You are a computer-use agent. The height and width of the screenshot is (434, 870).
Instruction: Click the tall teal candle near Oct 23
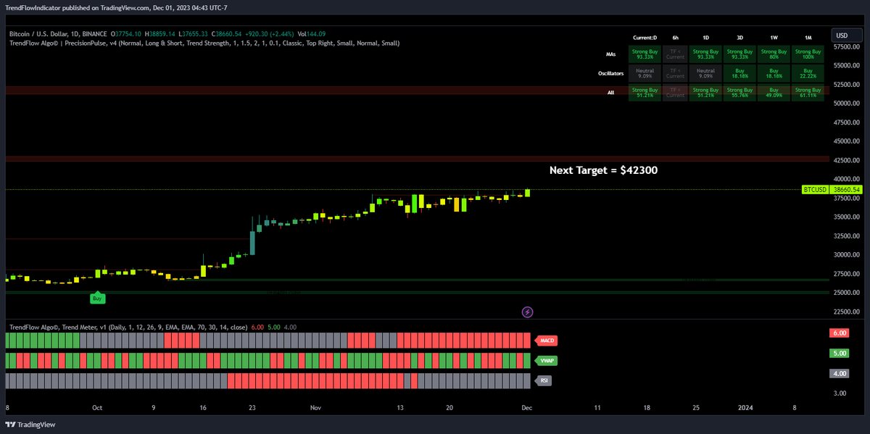click(252, 243)
